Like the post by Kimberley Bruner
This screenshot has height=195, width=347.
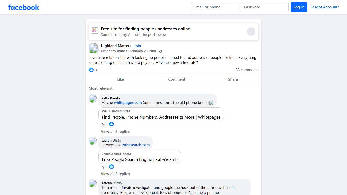tap(120, 79)
